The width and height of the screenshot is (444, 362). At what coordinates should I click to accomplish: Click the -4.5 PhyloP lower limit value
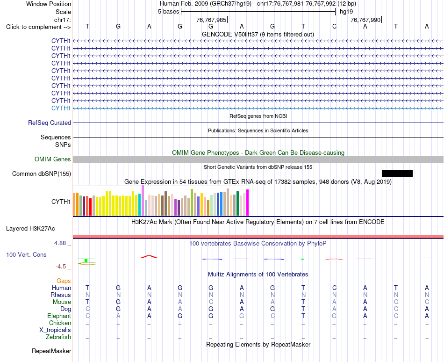coord(61,266)
